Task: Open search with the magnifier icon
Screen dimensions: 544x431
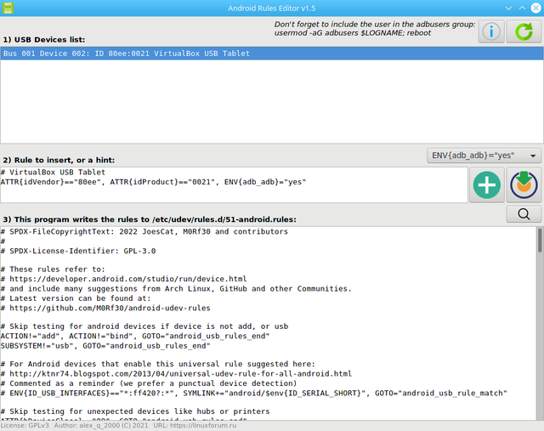Action: coord(524,214)
